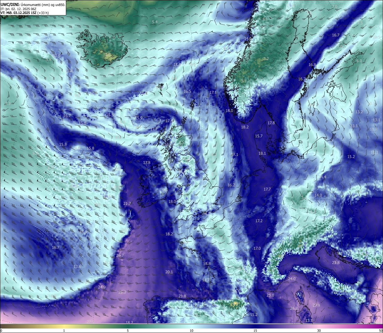Viewport: 383px width, 333px height.
Task: Click the value 15.7 over Denmark
Action: [x=259, y=136]
